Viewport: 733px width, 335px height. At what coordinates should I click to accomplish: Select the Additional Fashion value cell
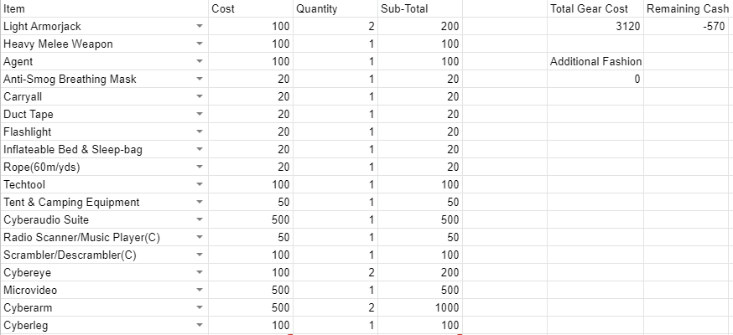coord(595,80)
